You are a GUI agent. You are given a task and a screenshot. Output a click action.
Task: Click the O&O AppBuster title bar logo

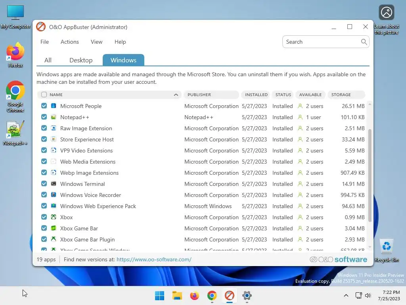tap(41, 27)
